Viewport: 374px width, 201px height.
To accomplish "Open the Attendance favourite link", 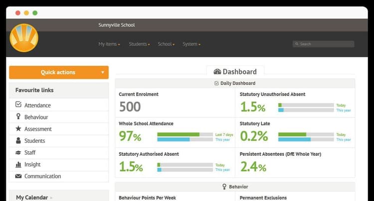I will coord(37,105).
